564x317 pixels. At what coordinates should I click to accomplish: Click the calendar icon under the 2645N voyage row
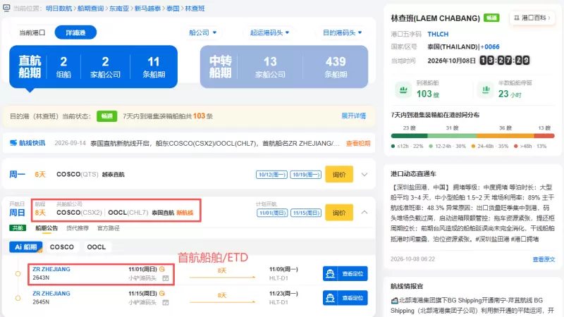point(166,303)
